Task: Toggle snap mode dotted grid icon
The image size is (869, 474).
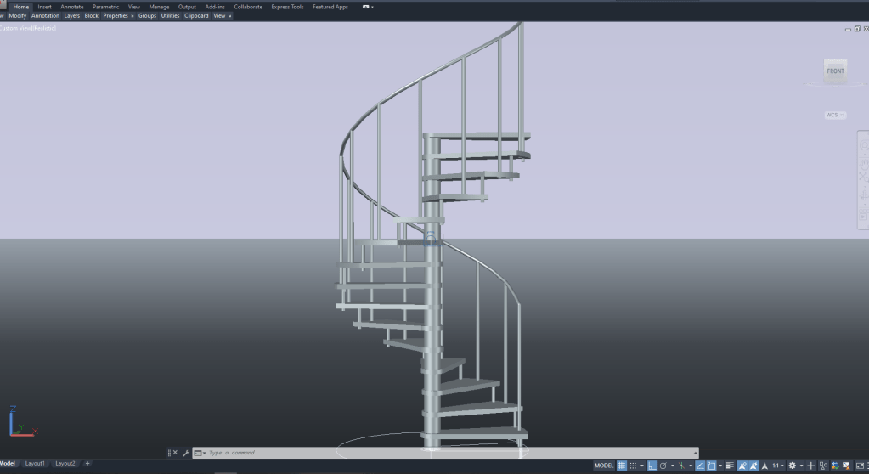Action: pos(633,466)
